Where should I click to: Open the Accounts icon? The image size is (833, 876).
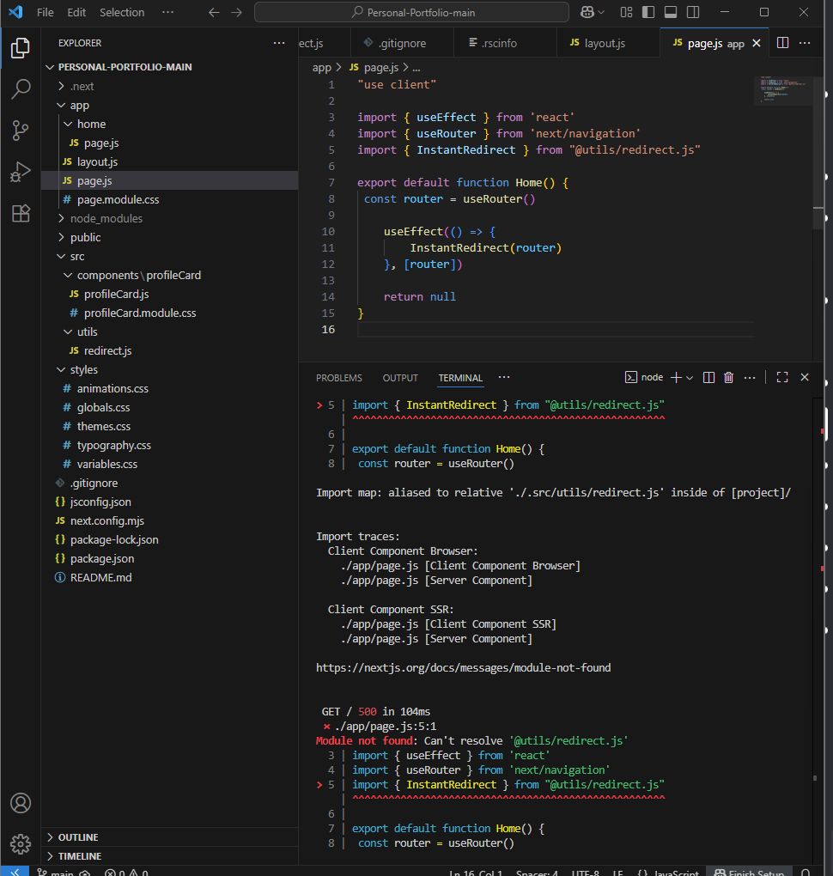click(21, 803)
